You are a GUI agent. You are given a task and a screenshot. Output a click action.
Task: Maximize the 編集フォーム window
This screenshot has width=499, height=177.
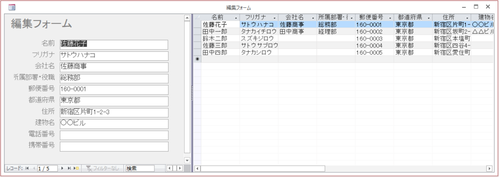[476, 6]
